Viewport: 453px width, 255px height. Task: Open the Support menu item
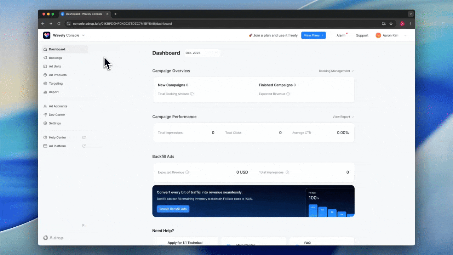(362, 35)
